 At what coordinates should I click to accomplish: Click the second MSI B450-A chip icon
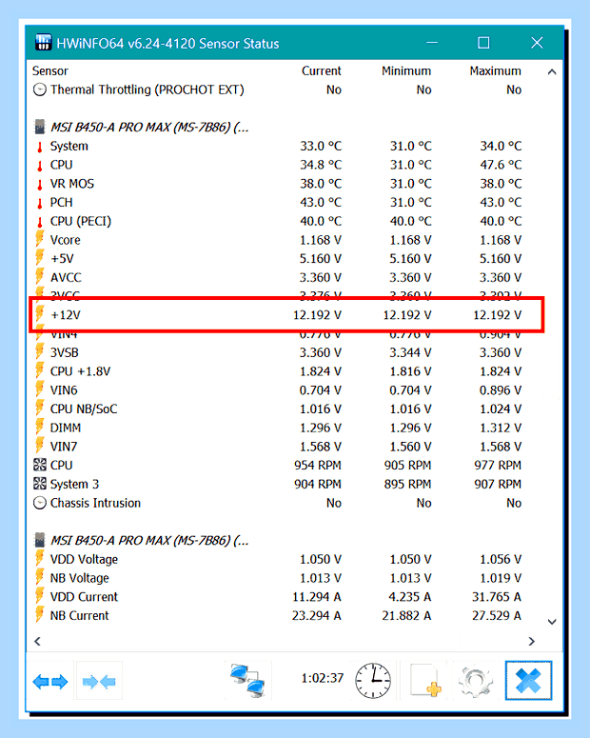pos(40,540)
